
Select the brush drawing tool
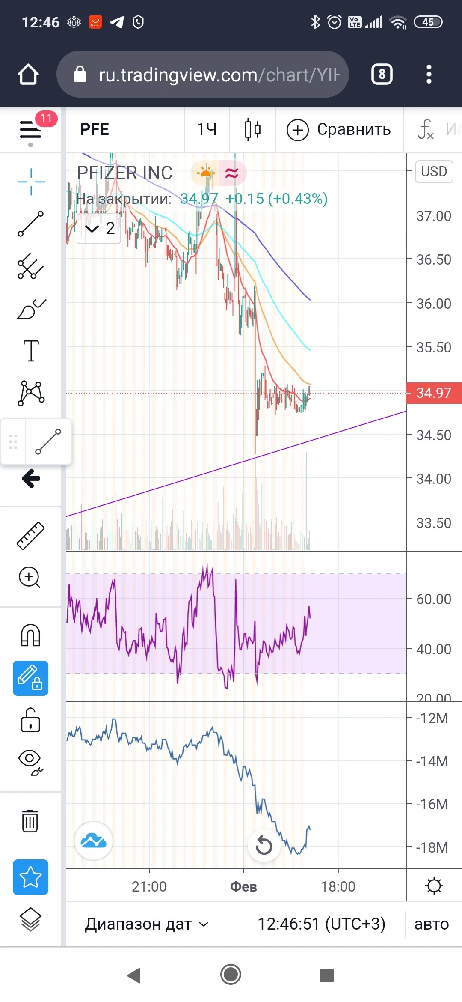click(31, 309)
